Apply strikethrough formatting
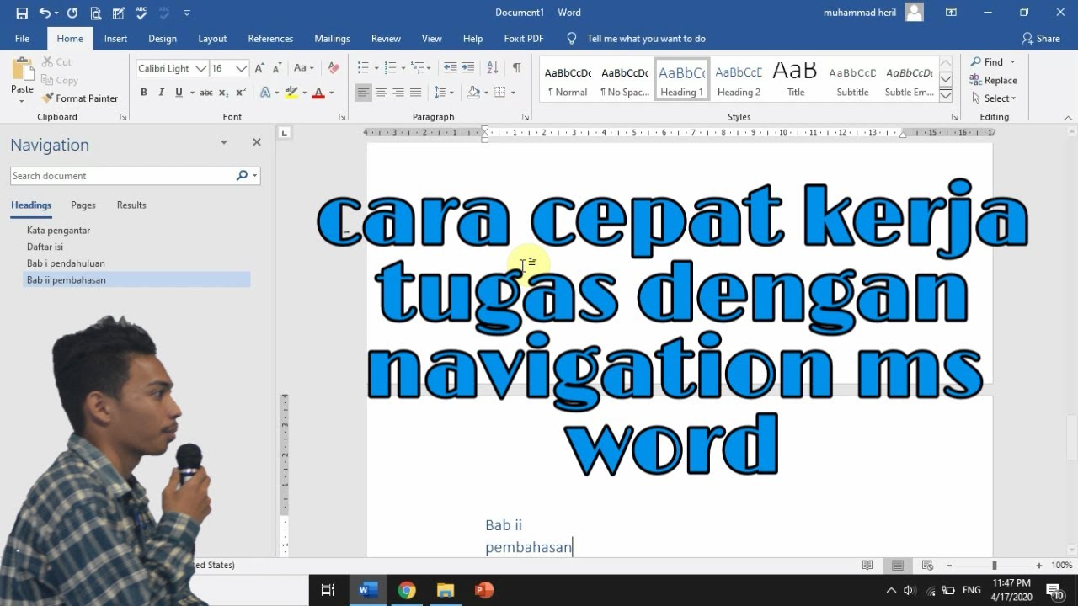The image size is (1078, 606). pyautogui.click(x=206, y=93)
